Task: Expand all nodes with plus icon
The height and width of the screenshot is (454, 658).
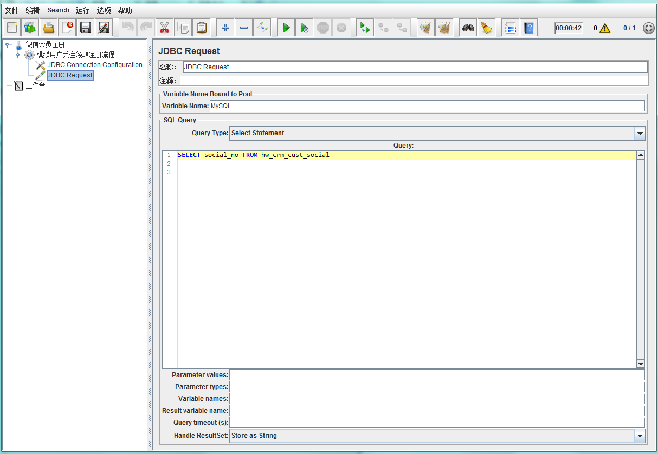Action: pos(225,28)
